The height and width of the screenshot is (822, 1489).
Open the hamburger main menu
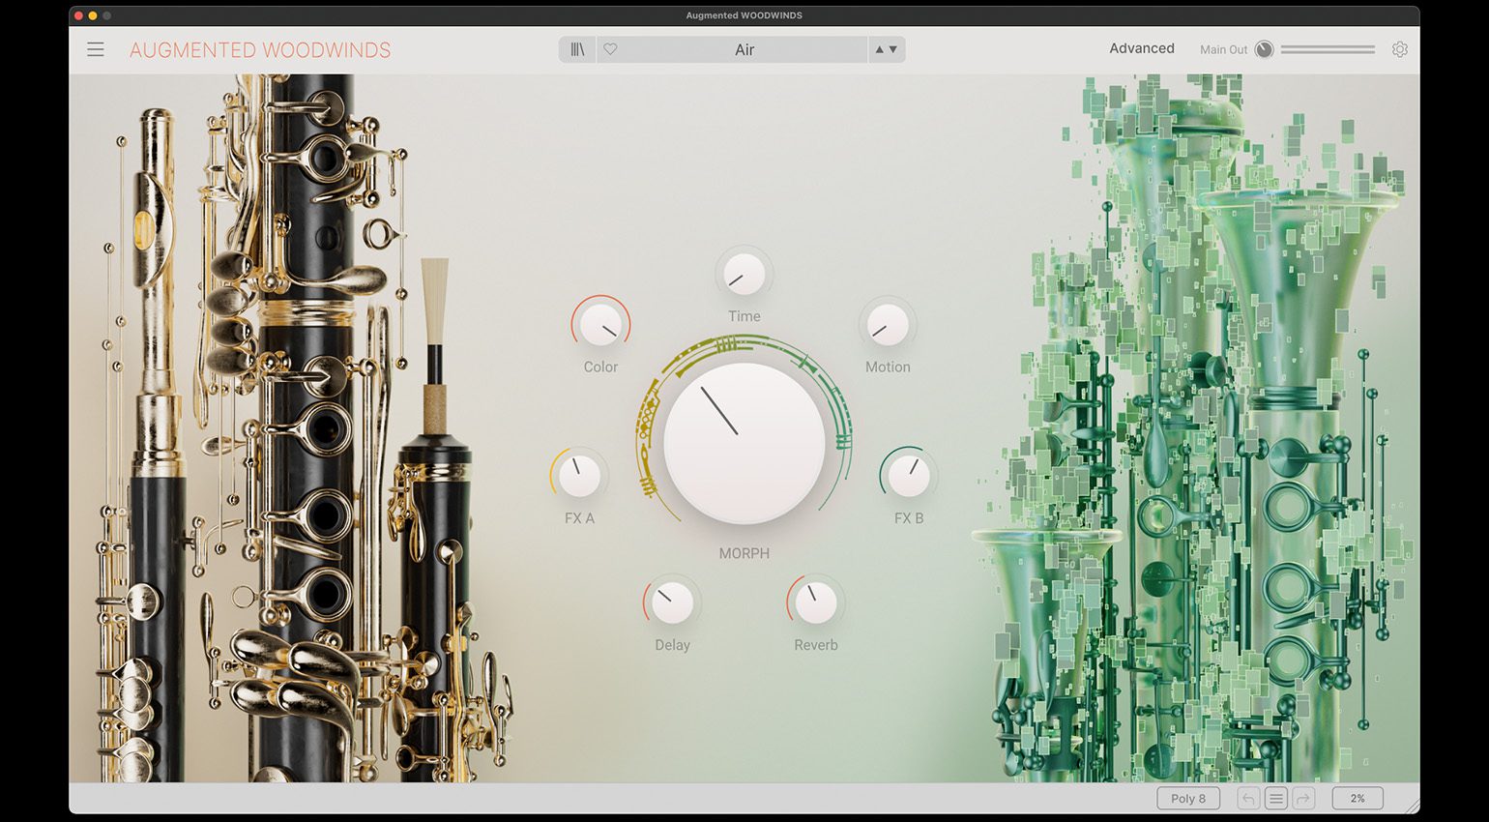tap(95, 49)
